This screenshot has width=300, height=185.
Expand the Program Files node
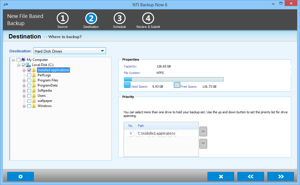(24, 81)
